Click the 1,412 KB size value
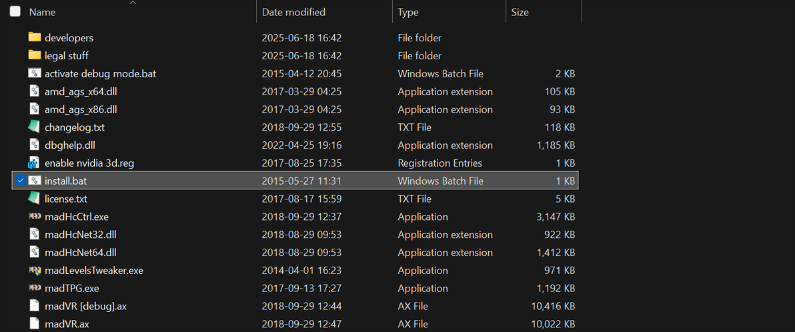 (x=555, y=253)
